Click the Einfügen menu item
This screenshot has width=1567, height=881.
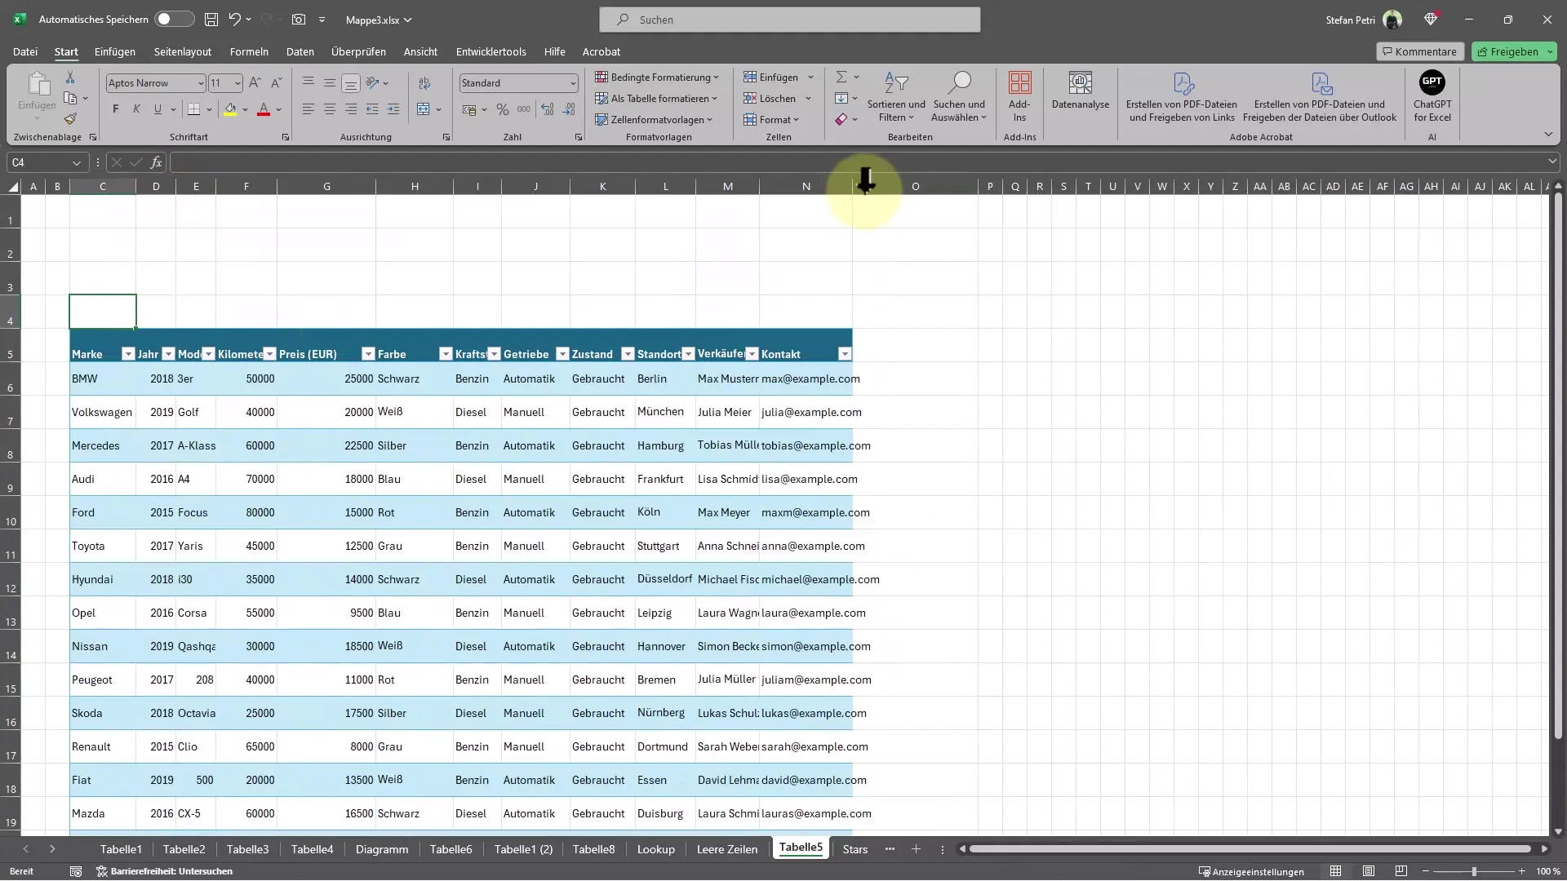[x=114, y=51]
